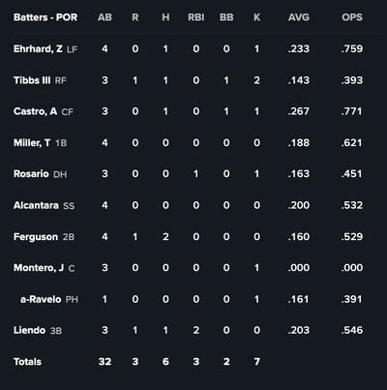Select the OPS column header

pyautogui.click(x=352, y=17)
